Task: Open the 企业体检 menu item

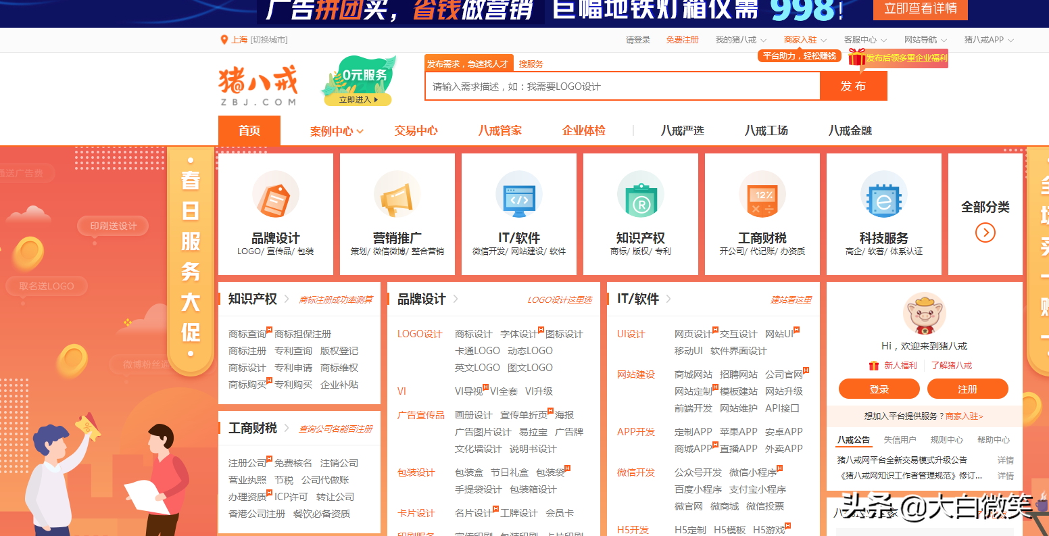Action: point(583,131)
